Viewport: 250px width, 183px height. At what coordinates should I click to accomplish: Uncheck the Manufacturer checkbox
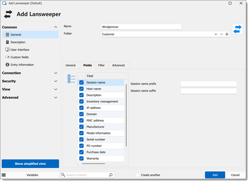[82, 127]
